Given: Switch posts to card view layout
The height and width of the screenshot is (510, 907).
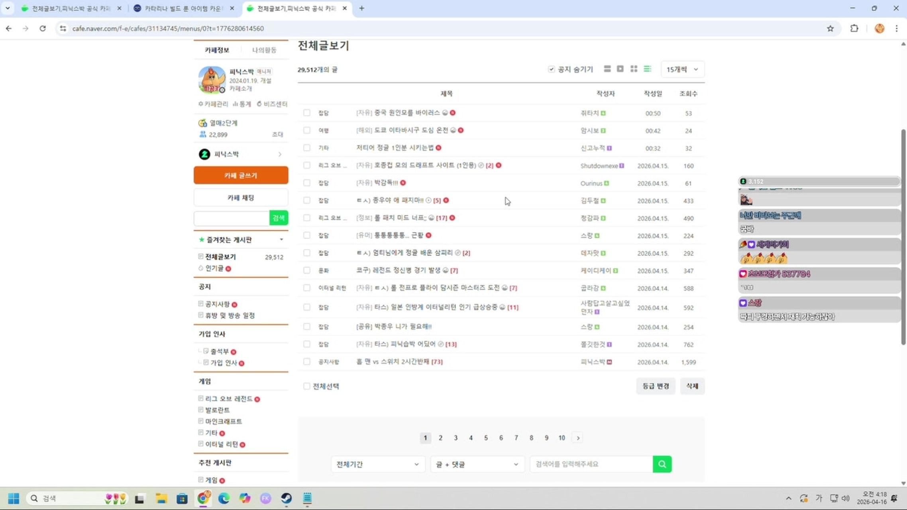Looking at the screenshot, I should coord(607,69).
